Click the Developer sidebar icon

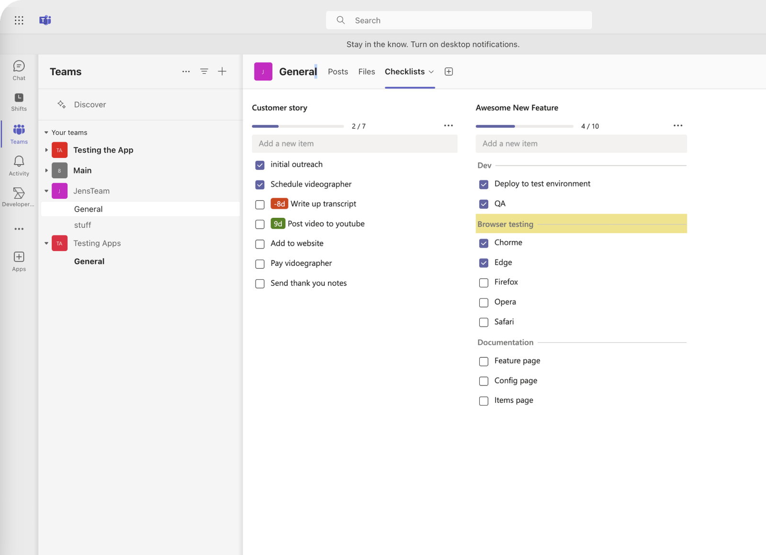pos(19,197)
